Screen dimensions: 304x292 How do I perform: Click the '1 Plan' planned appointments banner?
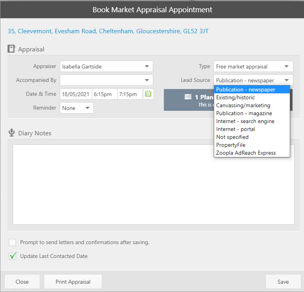coord(189,100)
